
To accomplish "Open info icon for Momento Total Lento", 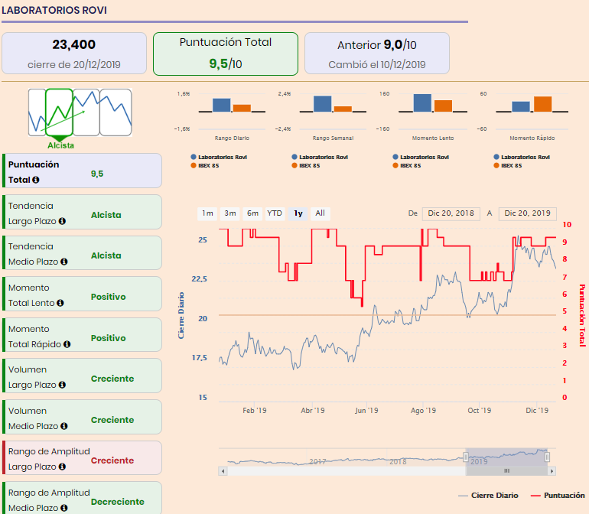I will click(x=60, y=303).
